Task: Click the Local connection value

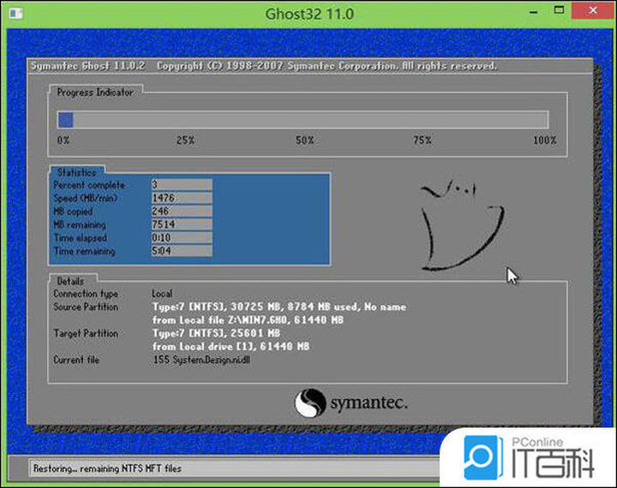Action: pos(162,294)
